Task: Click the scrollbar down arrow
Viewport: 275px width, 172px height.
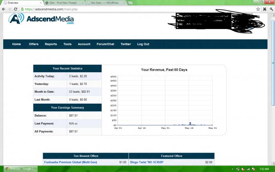Action: 273,163
